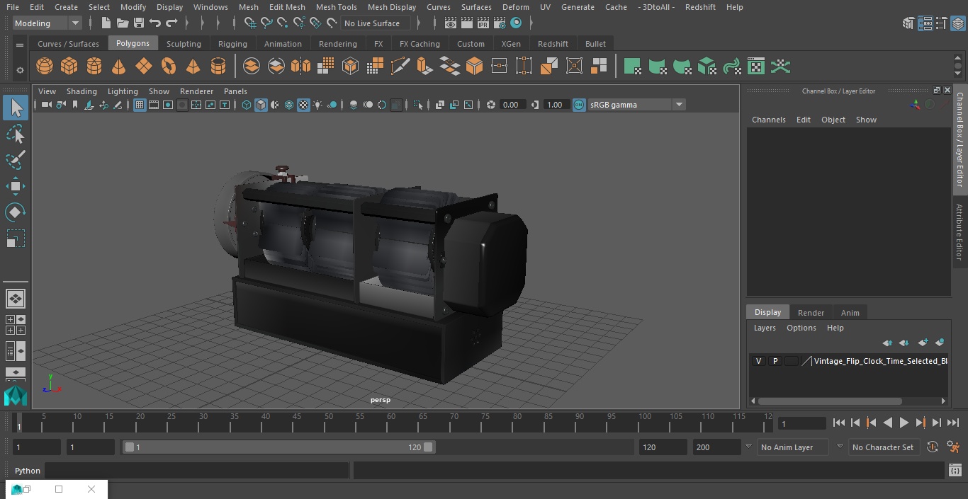Click the viewport gamma value field 1.00
The height and width of the screenshot is (499, 968).
click(555, 105)
